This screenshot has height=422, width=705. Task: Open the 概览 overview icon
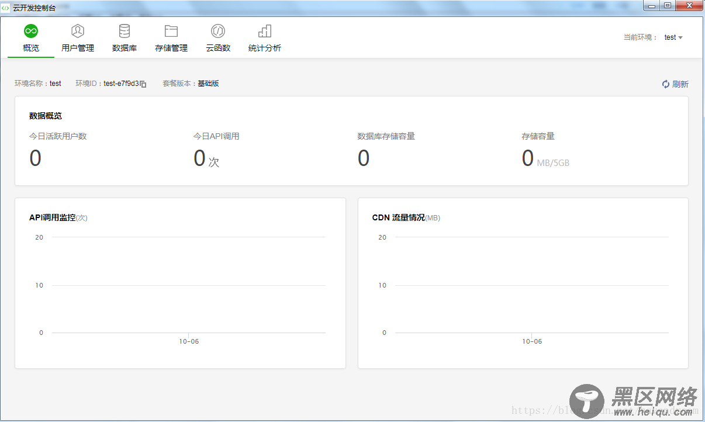31,31
